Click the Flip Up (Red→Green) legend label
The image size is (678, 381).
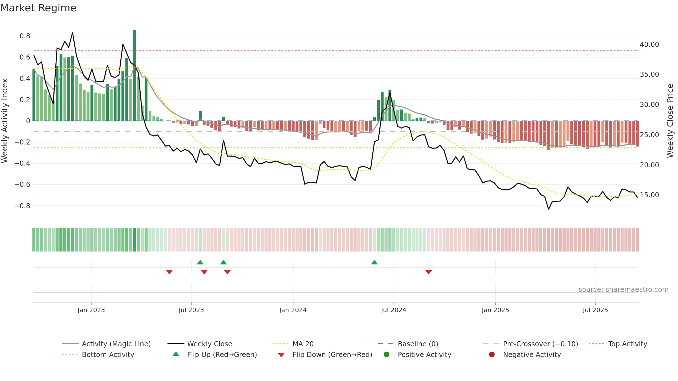point(222,354)
